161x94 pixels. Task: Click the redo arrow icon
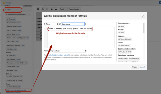[x=47, y=9]
